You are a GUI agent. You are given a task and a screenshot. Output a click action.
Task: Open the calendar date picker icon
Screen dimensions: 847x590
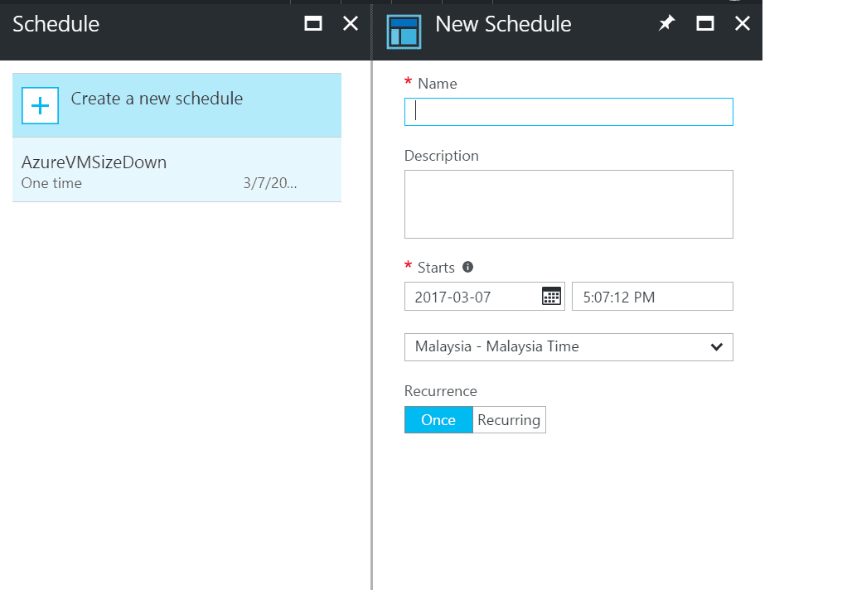click(x=551, y=296)
